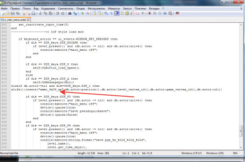The height and width of the screenshot is (162, 245).
Task: Click the editor scrollbar up arrow
Action: tap(241, 25)
